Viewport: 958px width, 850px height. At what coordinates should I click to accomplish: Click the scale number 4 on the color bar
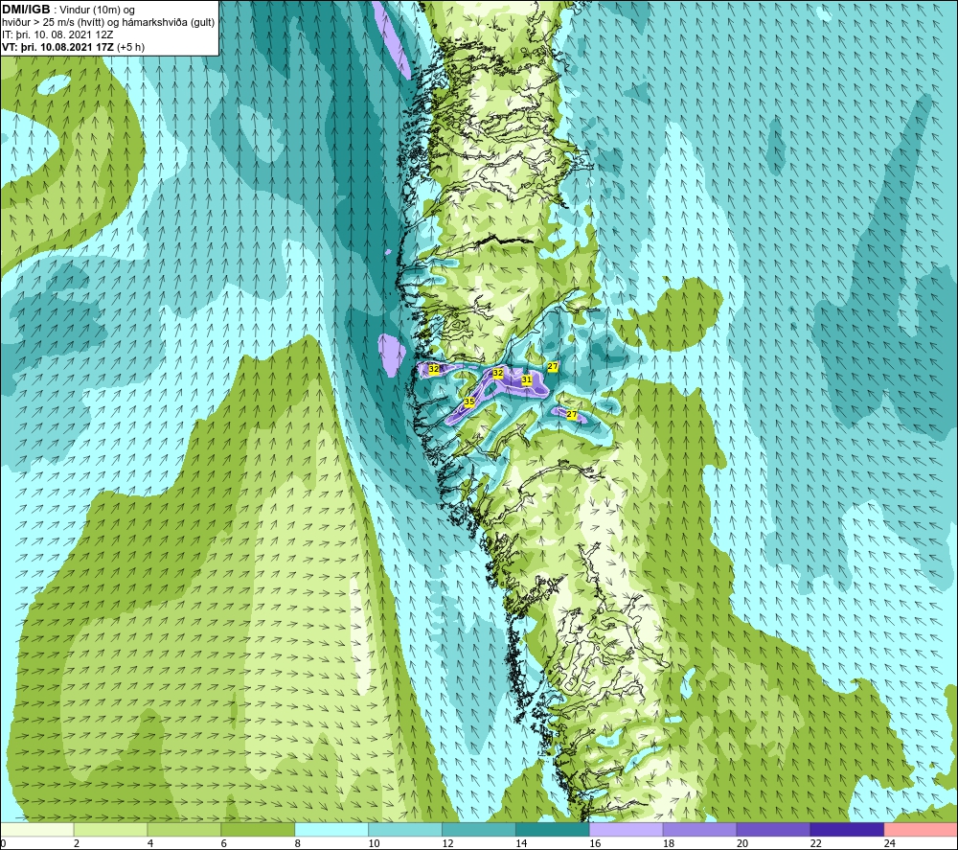[x=150, y=843]
